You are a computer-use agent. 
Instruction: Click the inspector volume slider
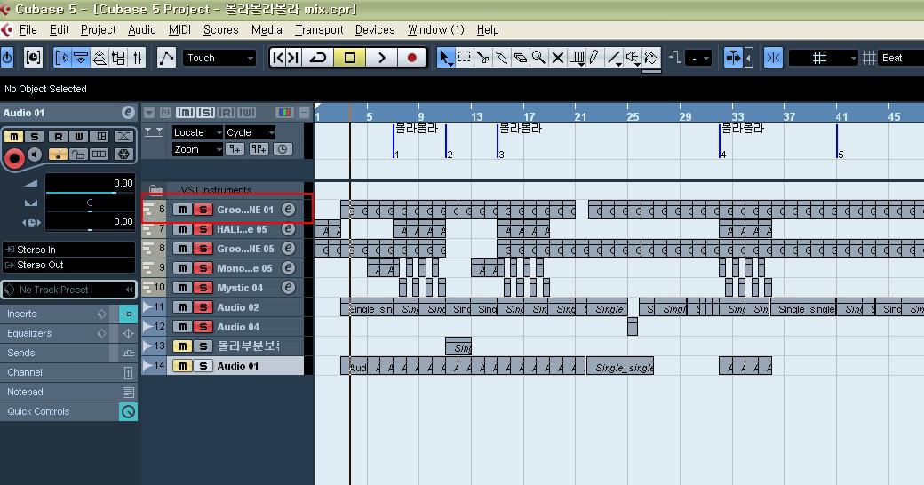click(90, 192)
